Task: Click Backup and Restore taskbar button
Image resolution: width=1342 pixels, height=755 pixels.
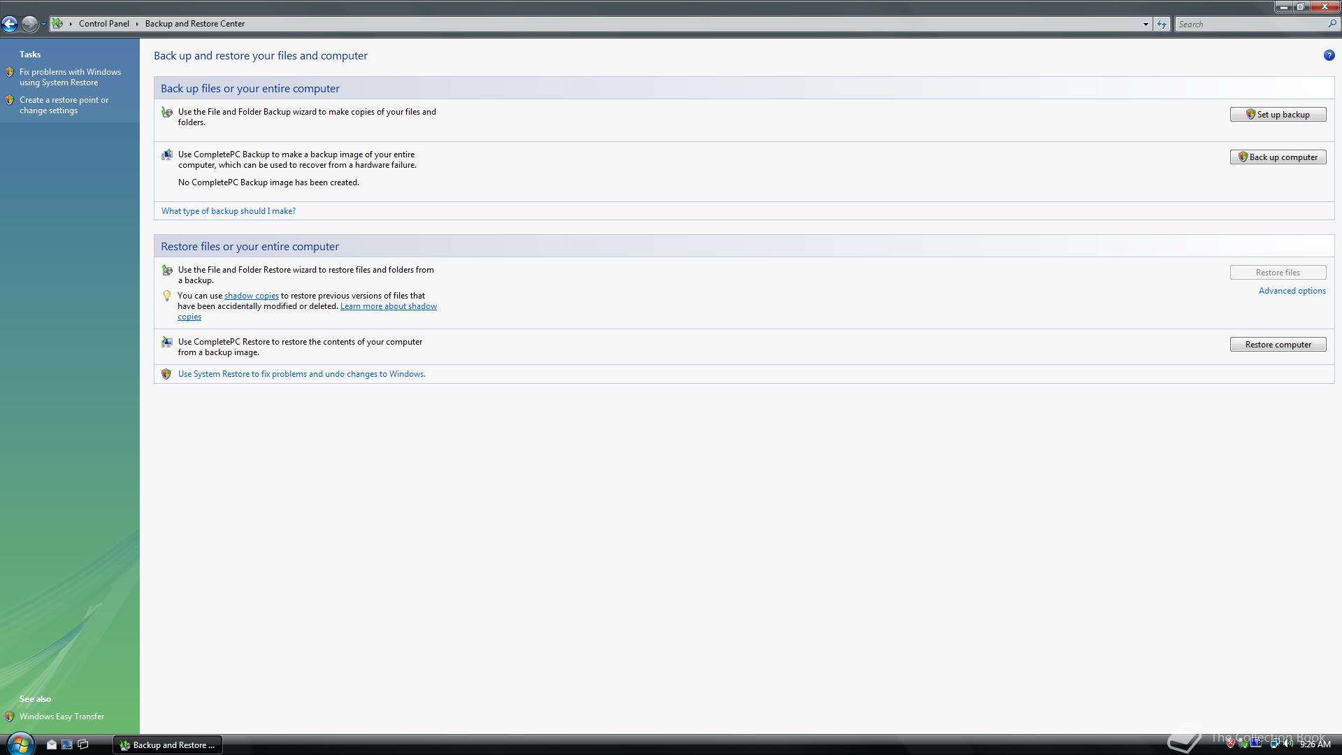Action: coord(168,745)
